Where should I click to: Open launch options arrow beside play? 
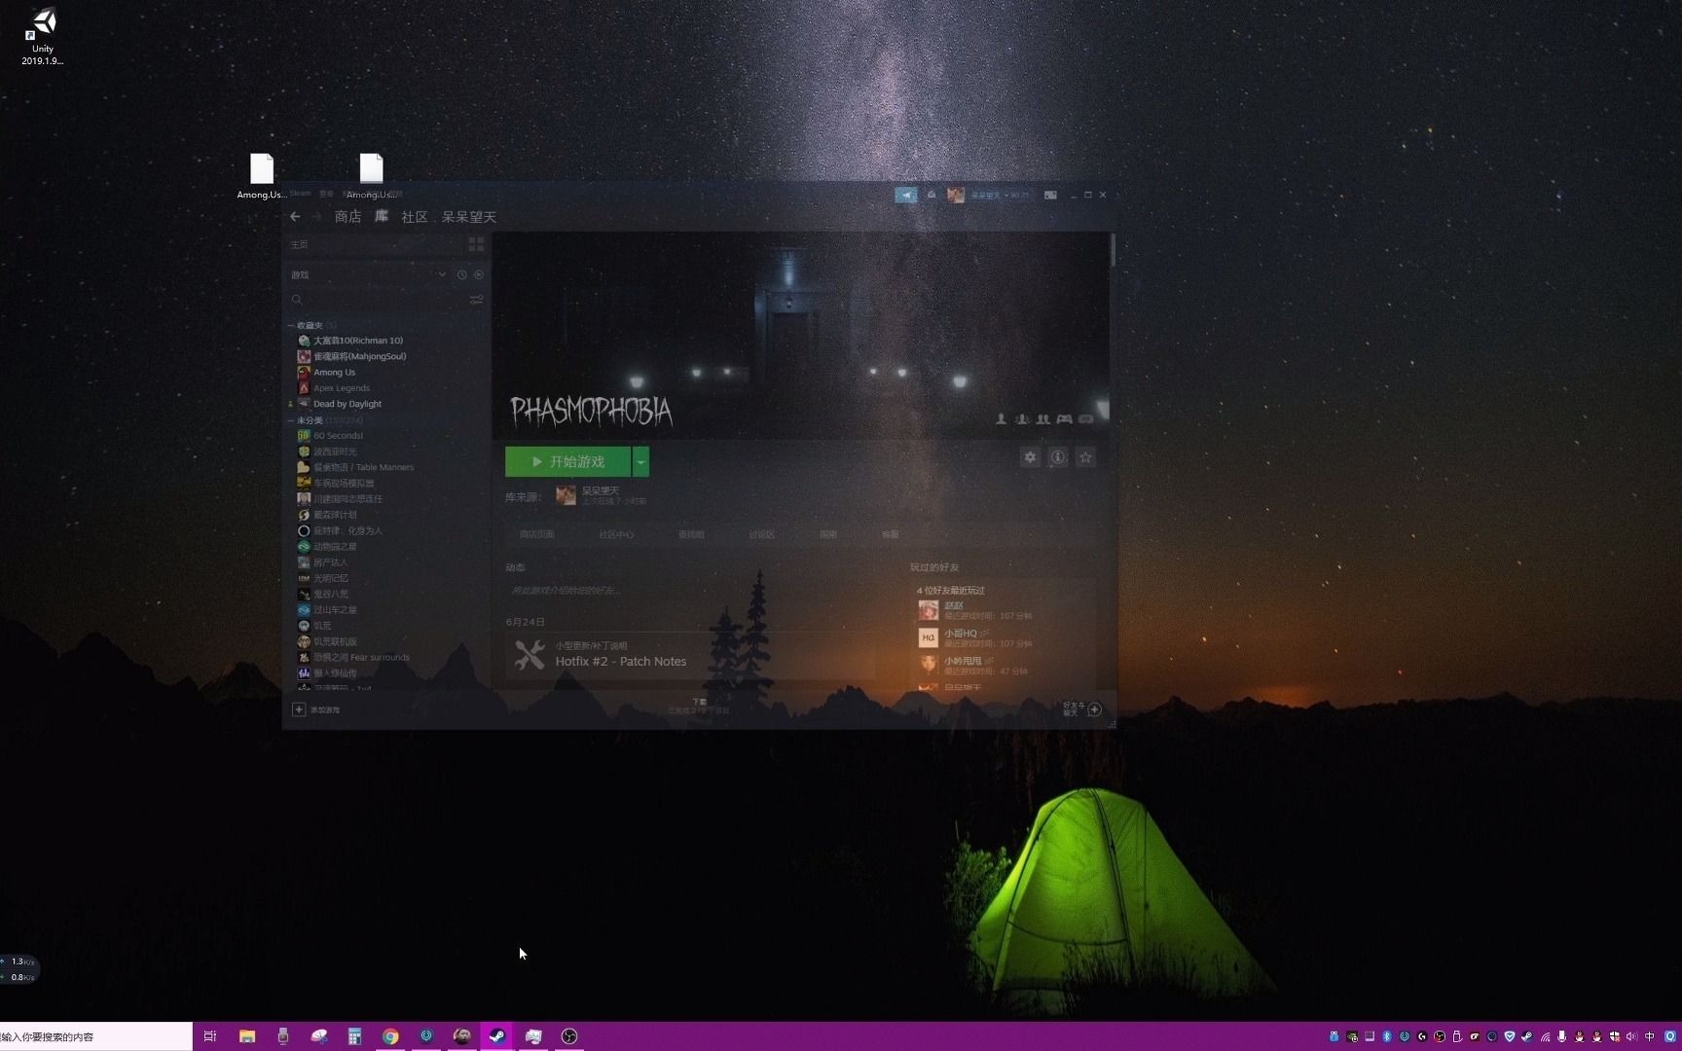[x=640, y=461]
